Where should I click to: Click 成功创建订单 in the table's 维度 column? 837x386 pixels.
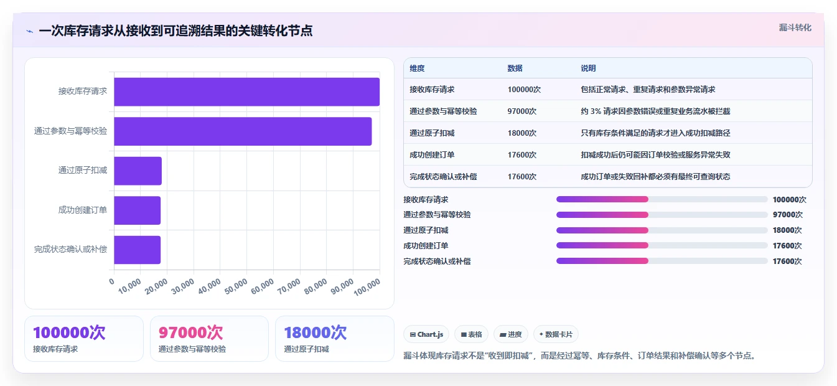(x=432, y=155)
